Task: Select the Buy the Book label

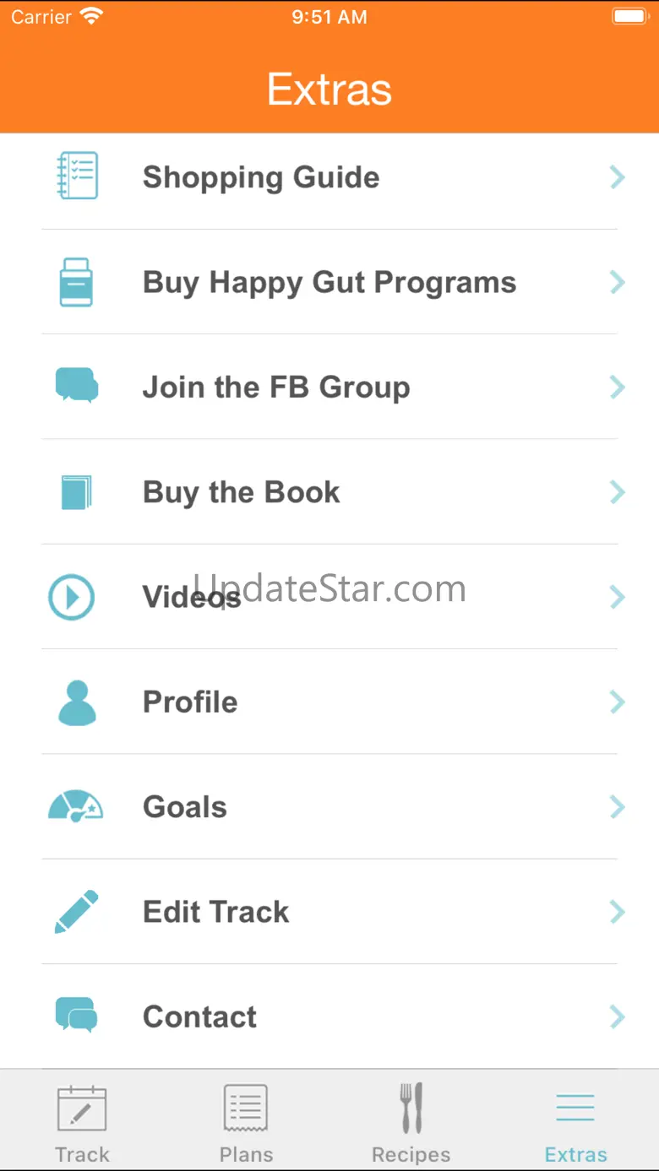Action: tap(242, 492)
